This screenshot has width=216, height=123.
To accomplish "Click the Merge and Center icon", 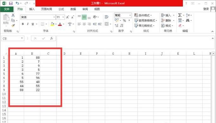I will pyautogui.click(x=106, y=24).
